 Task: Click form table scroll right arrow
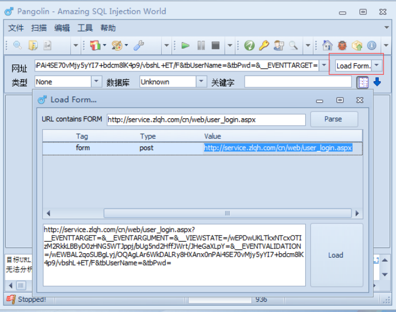(x=357, y=213)
